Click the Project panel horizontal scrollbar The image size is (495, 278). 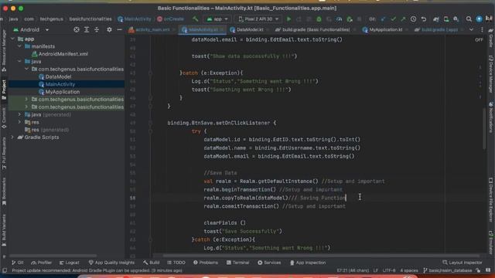point(53,256)
